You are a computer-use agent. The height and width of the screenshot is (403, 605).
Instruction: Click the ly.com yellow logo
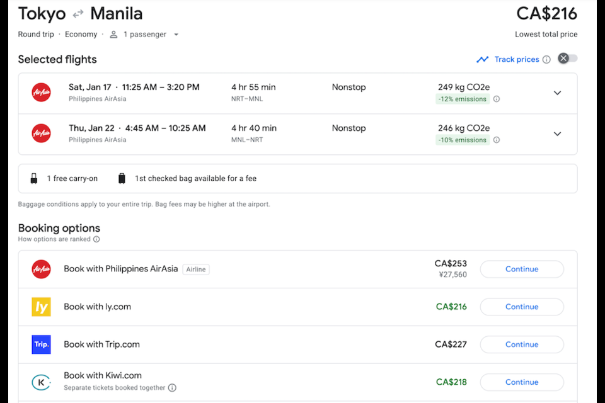pyautogui.click(x=42, y=307)
